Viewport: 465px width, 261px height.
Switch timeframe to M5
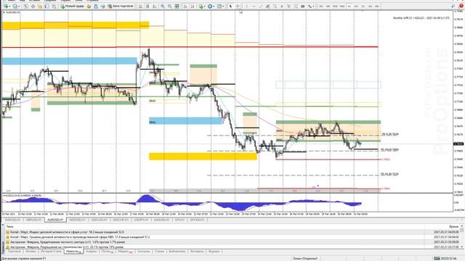[328, 6]
